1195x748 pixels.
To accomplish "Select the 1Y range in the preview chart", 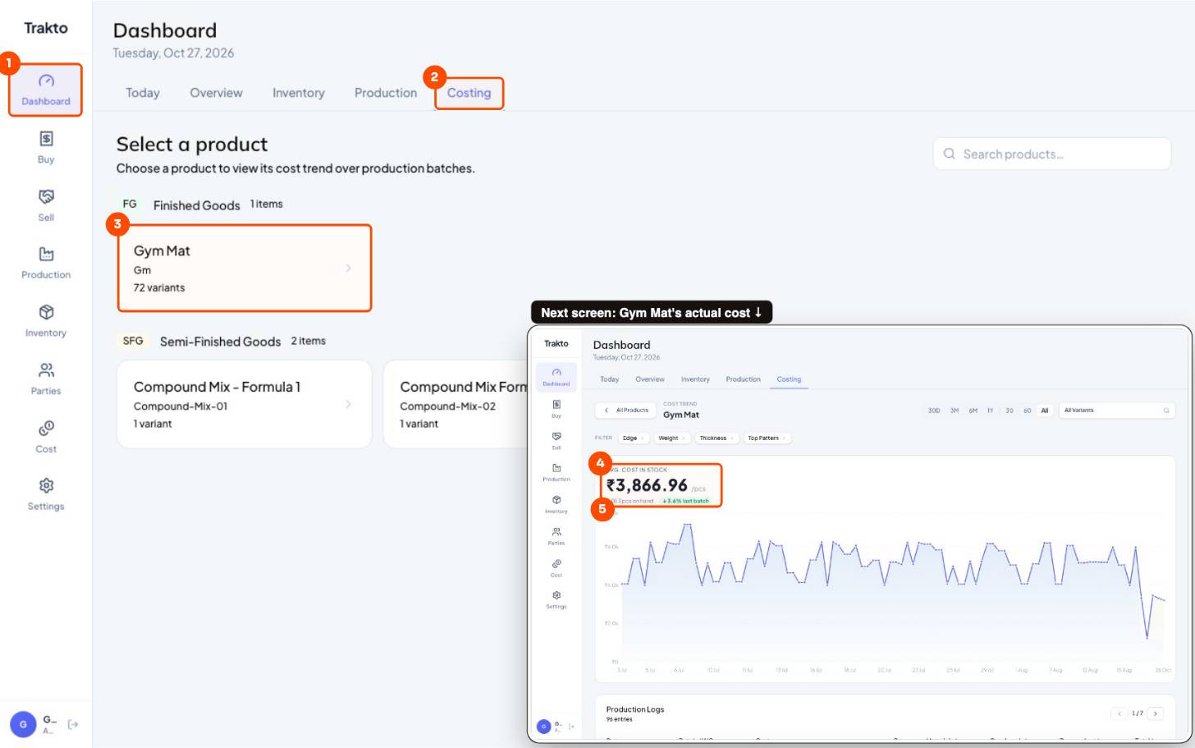I will point(990,411).
